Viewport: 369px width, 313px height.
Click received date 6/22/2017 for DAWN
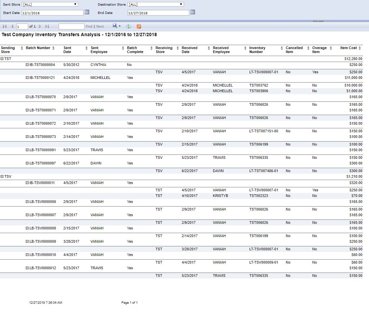tap(189, 171)
